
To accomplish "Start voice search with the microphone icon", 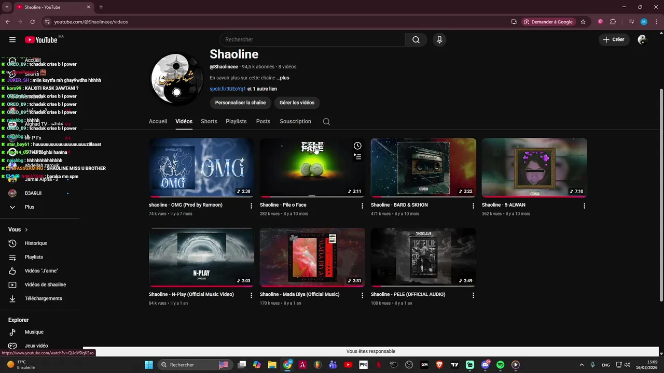I will click(439, 40).
